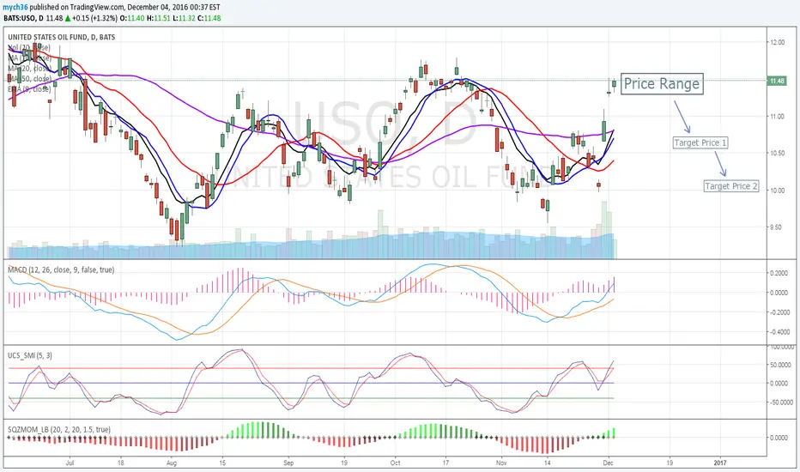Click the 10.50 price axis label
The width and height of the screenshot is (800, 472).
[777, 153]
